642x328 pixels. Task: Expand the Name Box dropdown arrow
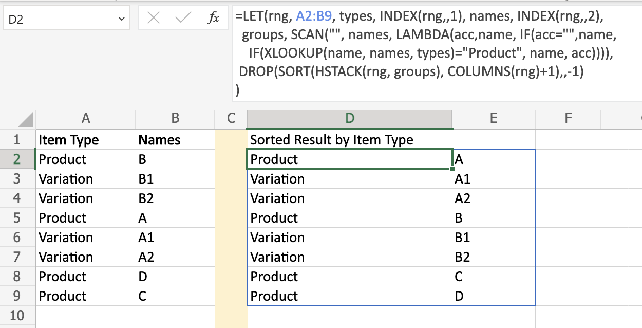pyautogui.click(x=122, y=20)
